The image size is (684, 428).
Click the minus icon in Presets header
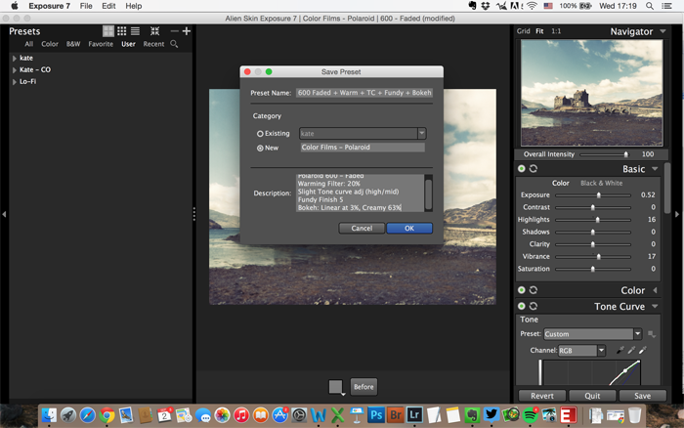pos(175,31)
